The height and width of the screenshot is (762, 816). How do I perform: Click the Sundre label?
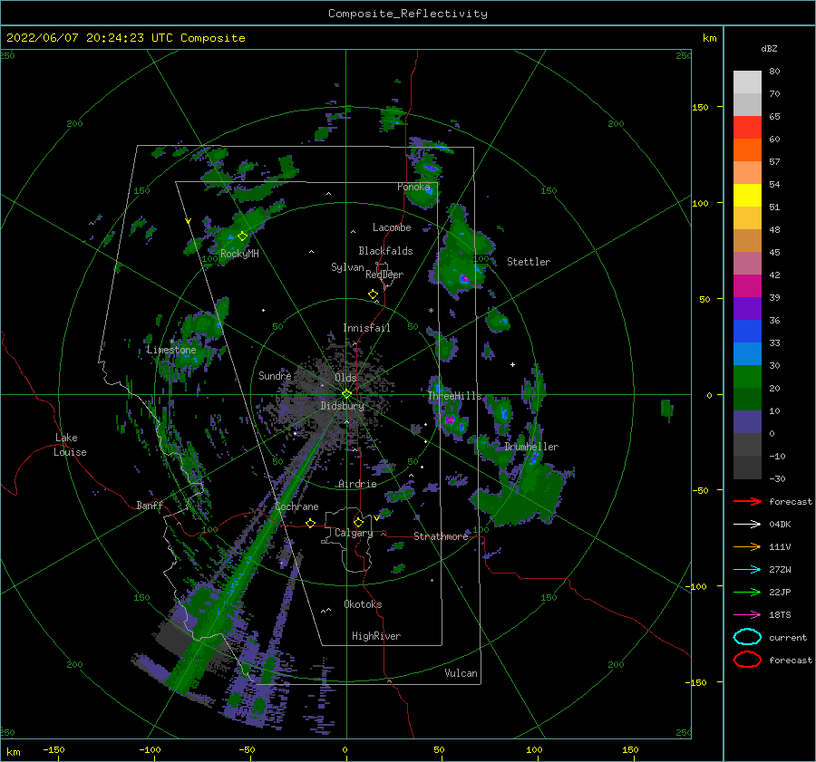click(x=275, y=375)
